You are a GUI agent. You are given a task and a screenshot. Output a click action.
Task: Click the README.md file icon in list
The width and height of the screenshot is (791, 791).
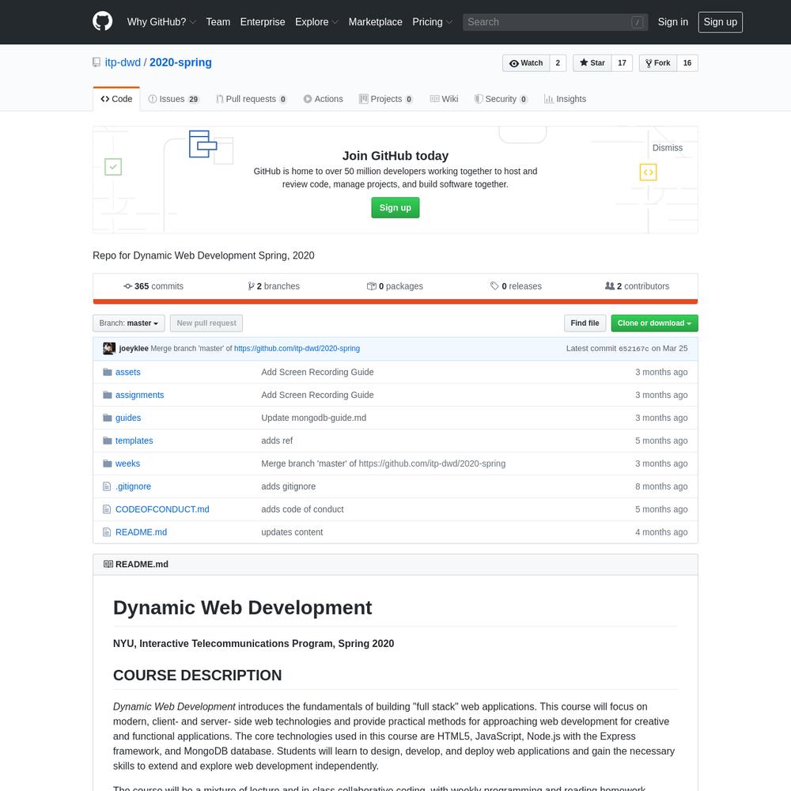pos(107,532)
